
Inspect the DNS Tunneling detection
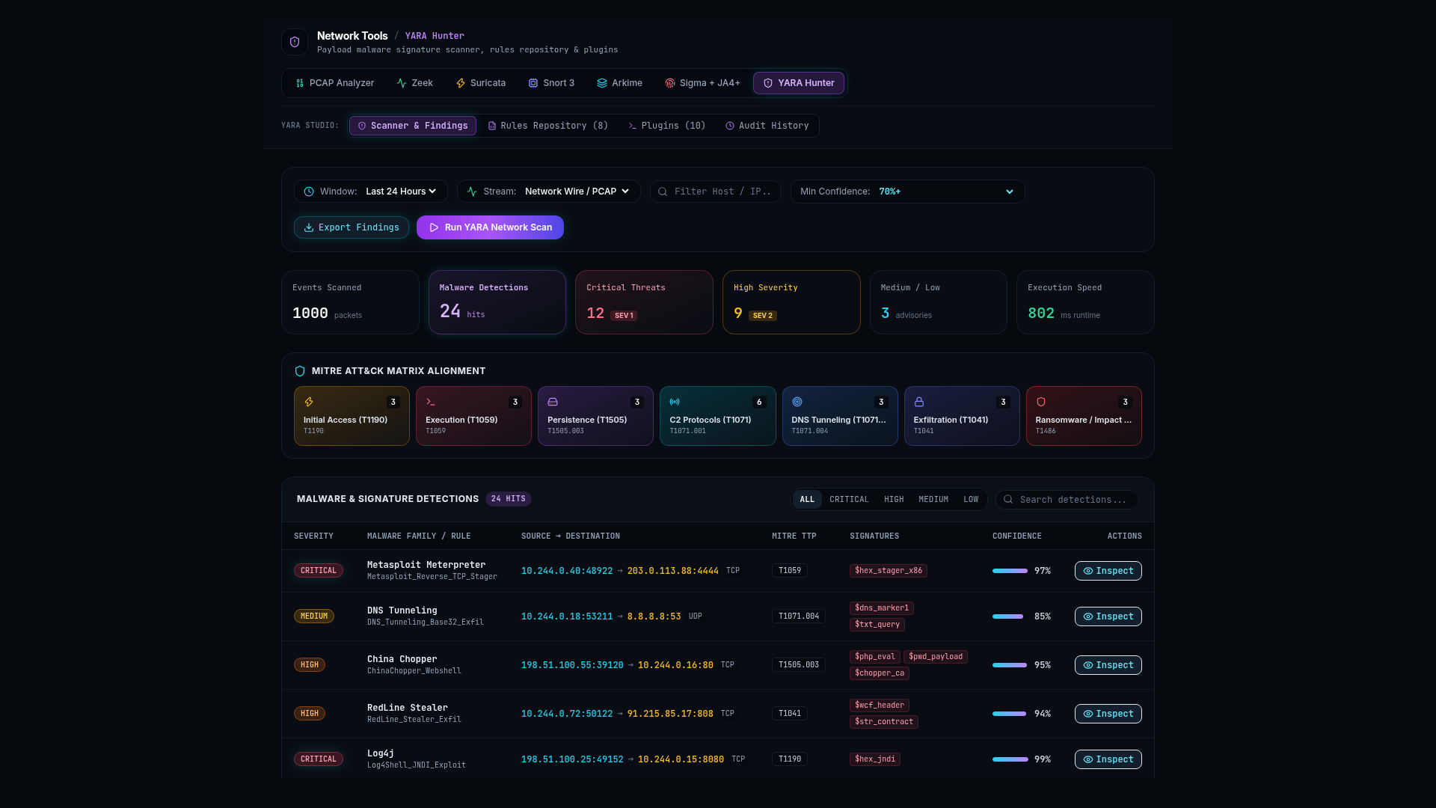click(x=1108, y=616)
